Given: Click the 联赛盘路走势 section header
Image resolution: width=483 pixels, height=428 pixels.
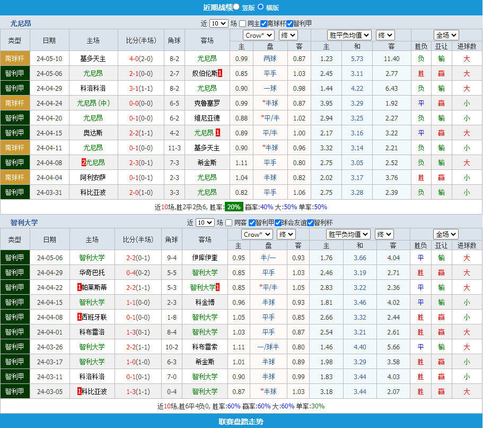Looking at the screenshot, I should click(x=241, y=422).
